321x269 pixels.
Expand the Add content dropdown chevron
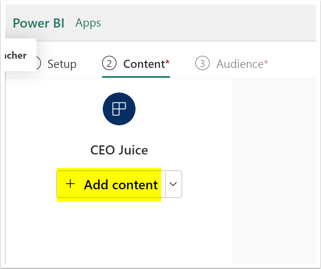pyautogui.click(x=173, y=184)
